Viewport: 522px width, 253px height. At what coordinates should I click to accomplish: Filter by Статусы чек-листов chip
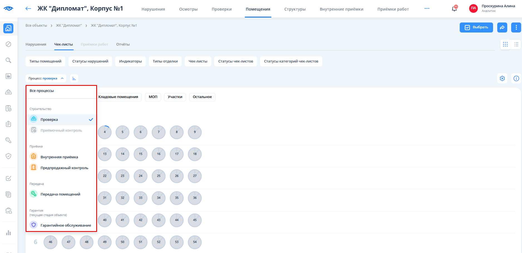[x=236, y=61]
